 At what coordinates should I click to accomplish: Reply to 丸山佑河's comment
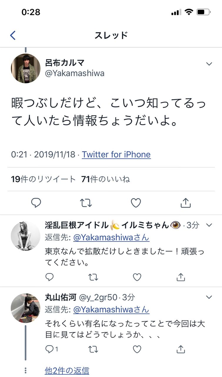(x=52, y=349)
